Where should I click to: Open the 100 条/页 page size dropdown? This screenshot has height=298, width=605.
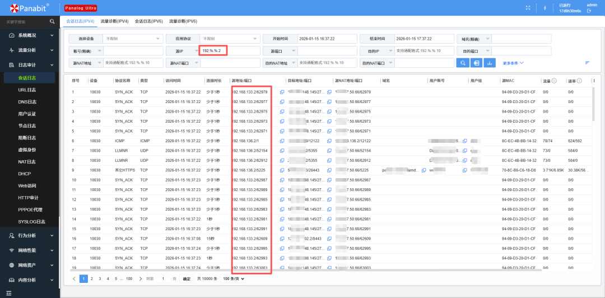[233, 279]
